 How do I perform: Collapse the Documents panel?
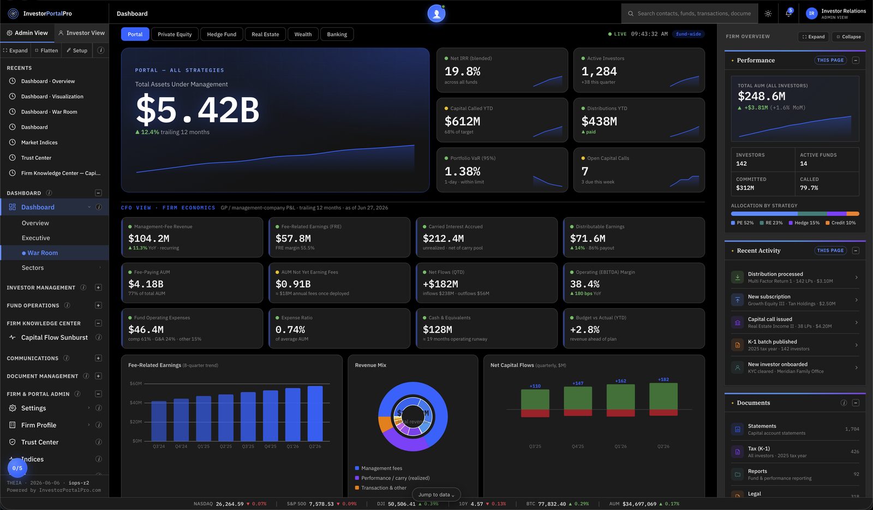[856, 403]
